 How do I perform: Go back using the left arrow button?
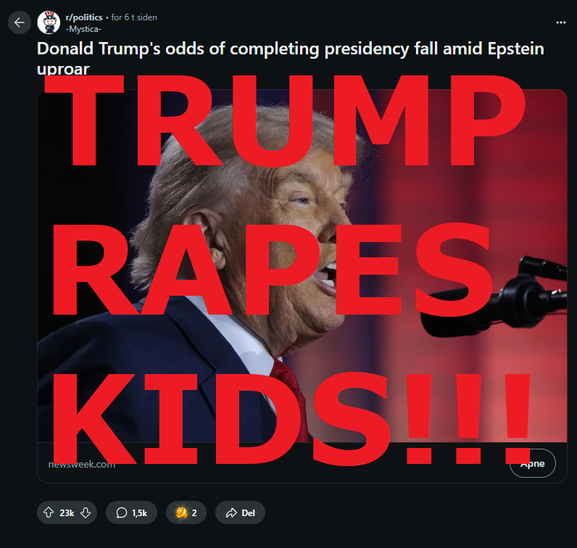[x=19, y=22]
